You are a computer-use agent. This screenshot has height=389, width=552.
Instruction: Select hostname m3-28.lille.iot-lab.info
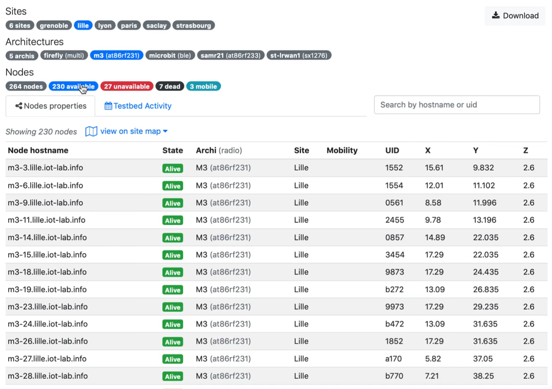tap(48, 376)
